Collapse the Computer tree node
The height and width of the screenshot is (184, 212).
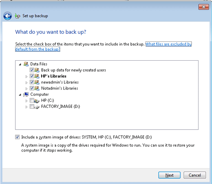pos(20,95)
